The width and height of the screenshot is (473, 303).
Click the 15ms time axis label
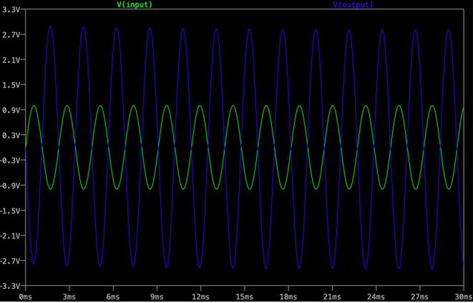pyautogui.click(x=244, y=296)
